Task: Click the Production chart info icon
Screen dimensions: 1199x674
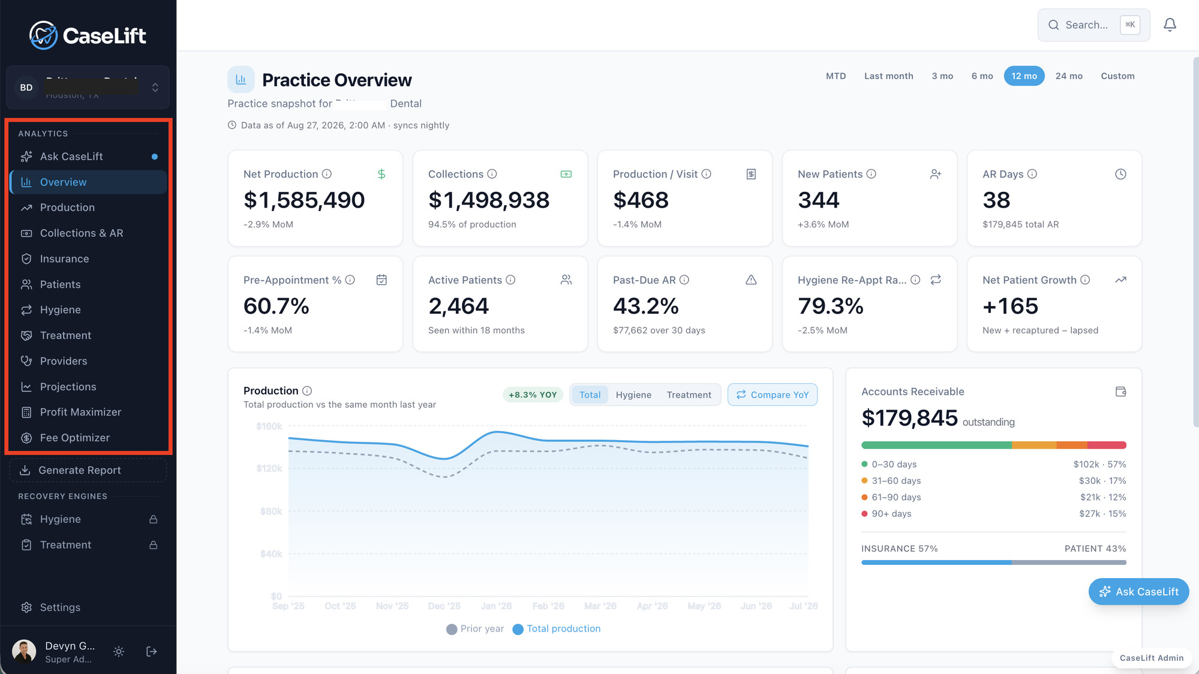Action: [307, 391]
